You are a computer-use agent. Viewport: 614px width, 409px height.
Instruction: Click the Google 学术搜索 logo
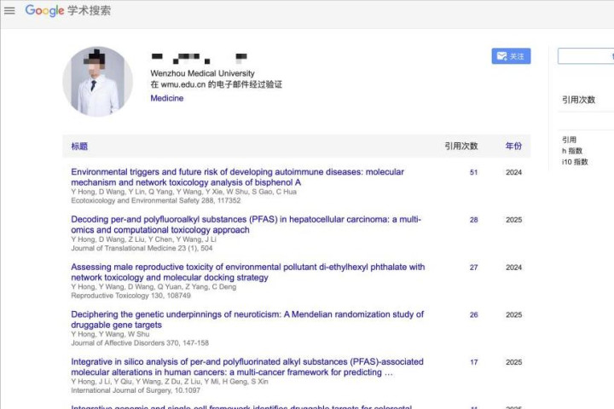click(x=67, y=11)
